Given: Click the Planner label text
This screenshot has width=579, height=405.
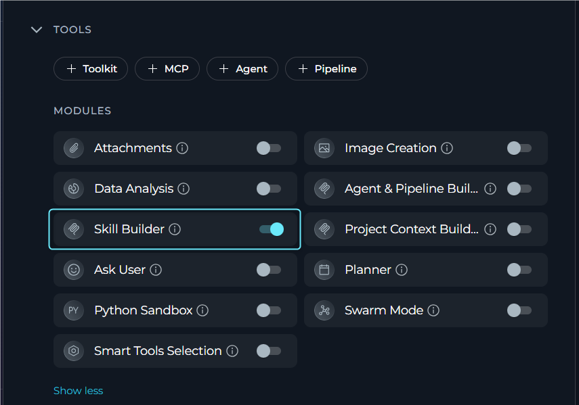Looking at the screenshot, I should click(x=368, y=270).
